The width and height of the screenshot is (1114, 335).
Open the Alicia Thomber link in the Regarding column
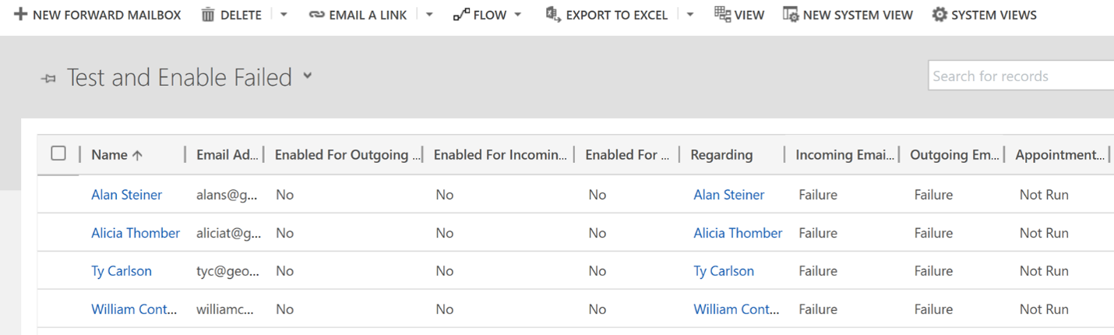pyautogui.click(x=738, y=233)
